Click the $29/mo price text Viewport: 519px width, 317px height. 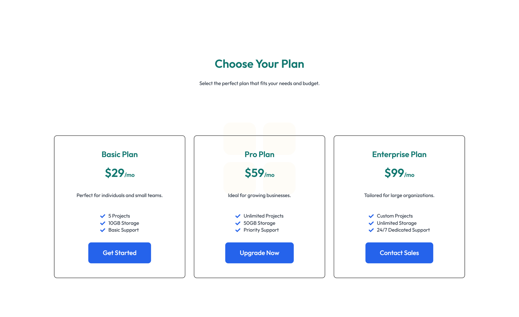(x=119, y=173)
